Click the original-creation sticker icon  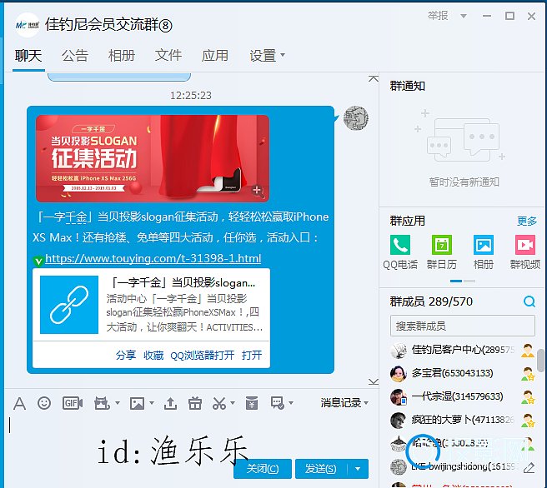point(102,403)
